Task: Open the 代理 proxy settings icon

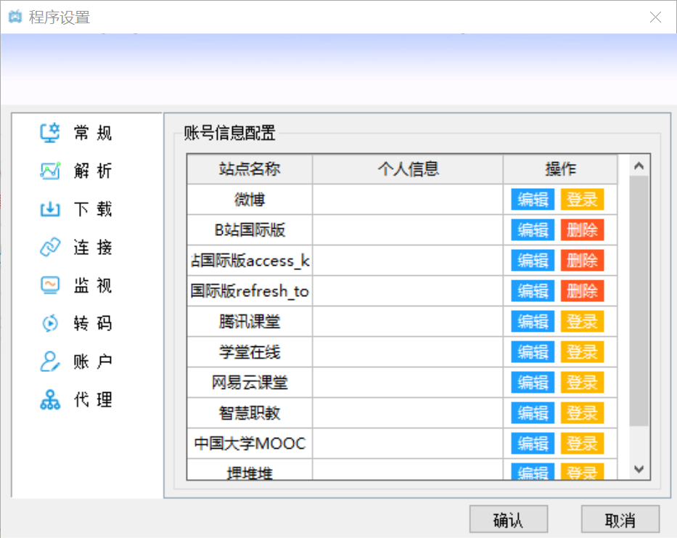Action: [50, 399]
